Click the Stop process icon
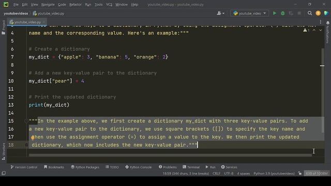Screen dimensions: 331x186 (299, 13)
